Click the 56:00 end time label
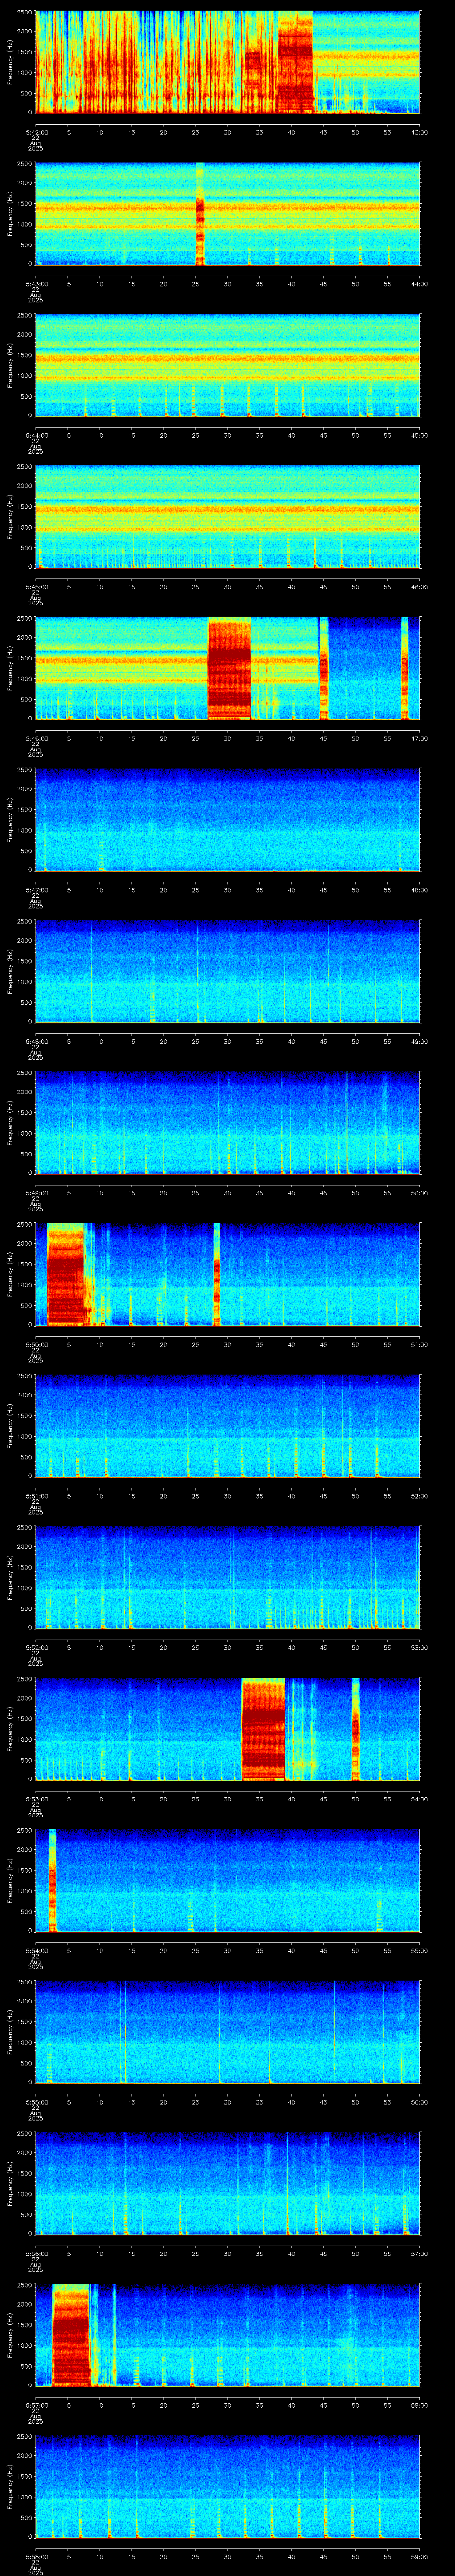This screenshot has width=455, height=2576. [419, 2102]
